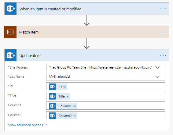Click the SharePoint icon on Update item
Screen dimensions: 173x135
(10, 55)
